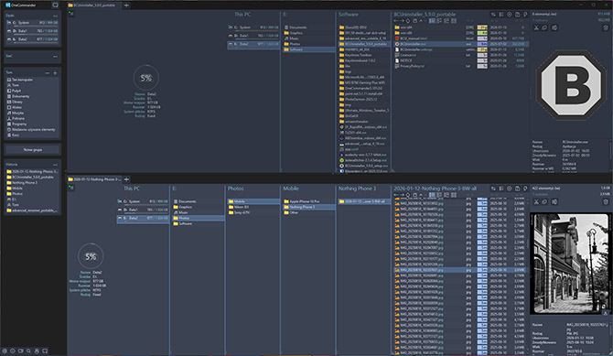Open diamond history icon in top pane toolbar
The image size is (613, 356).
[x=408, y=20]
